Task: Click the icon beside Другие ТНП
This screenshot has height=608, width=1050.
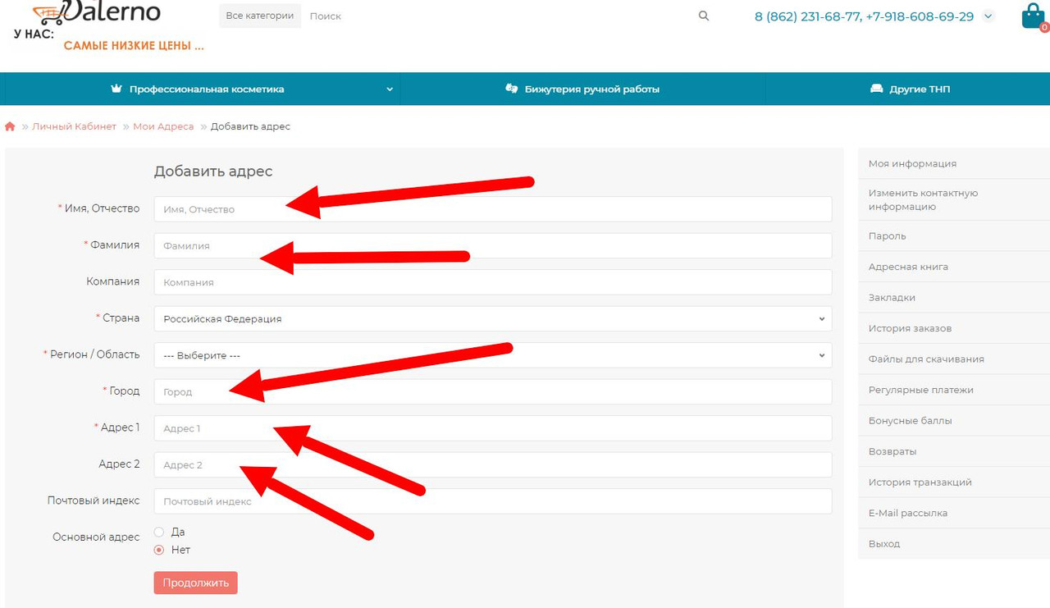Action: tap(876, 89)
